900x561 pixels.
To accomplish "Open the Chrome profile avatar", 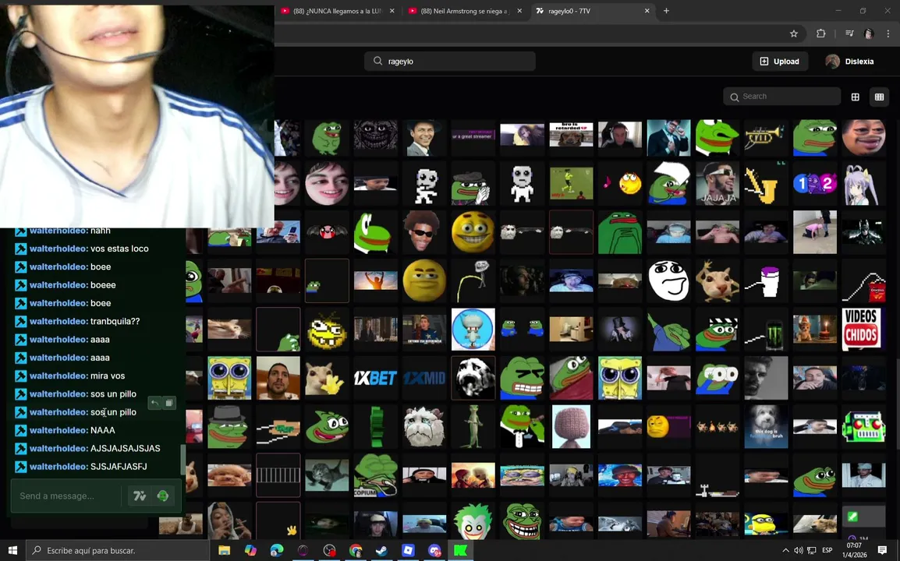I will coord(869,34).
